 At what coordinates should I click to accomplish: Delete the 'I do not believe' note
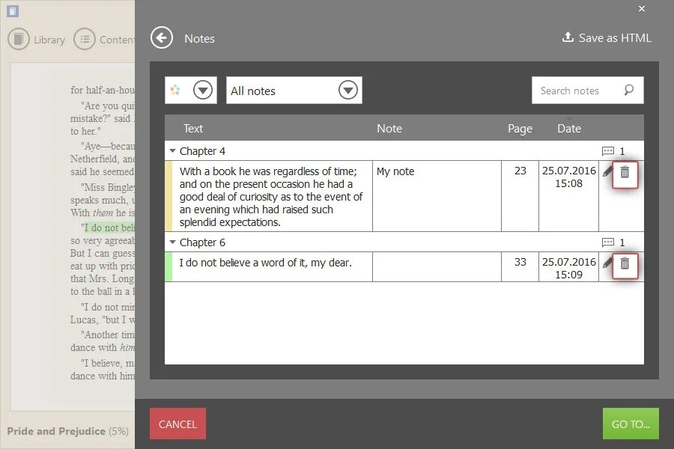tap(625, 265)
